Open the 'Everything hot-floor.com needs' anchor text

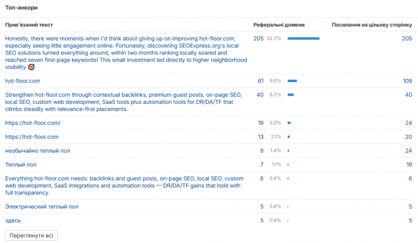(124, 185)
